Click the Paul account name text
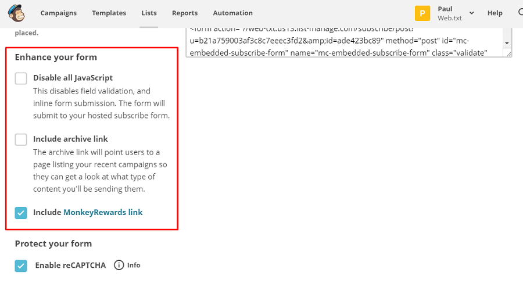523x294 pixels. click(445, 9)
